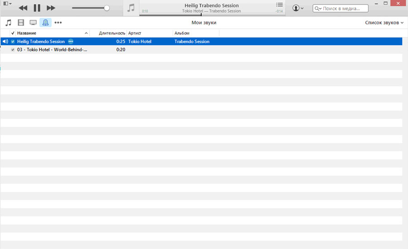This screenshot has width=408, height=249.
Task: Open the user account dropdown
Action: (298, 8)
